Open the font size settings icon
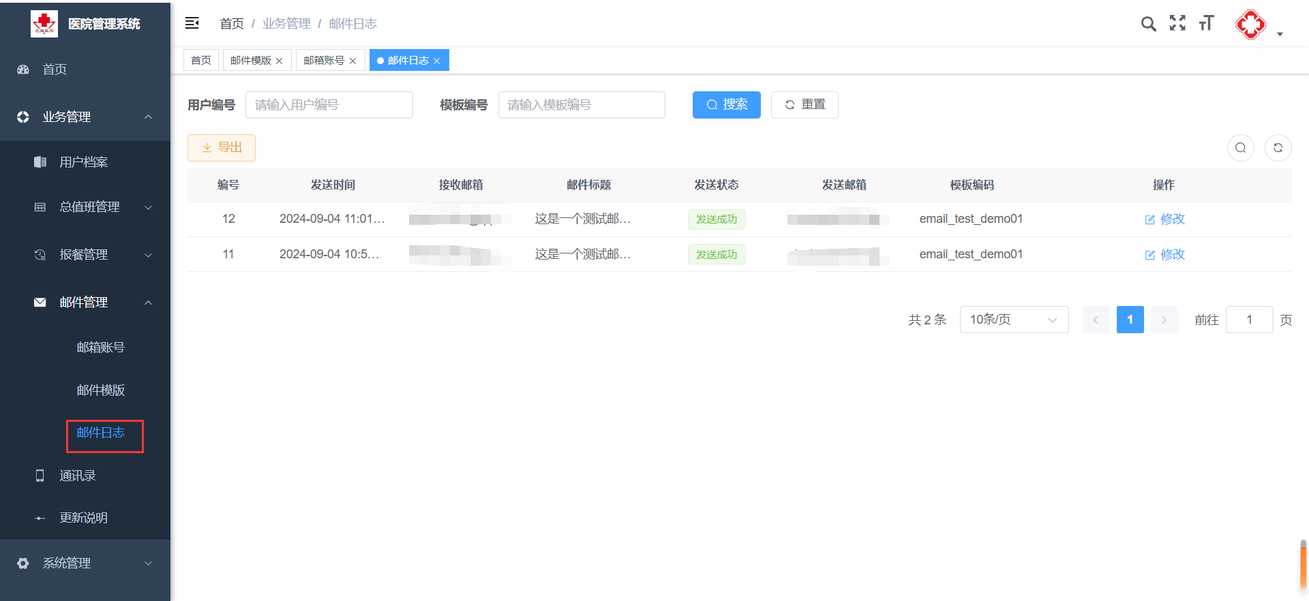Screen dimensions: 1309x601 coord(1206,23)
